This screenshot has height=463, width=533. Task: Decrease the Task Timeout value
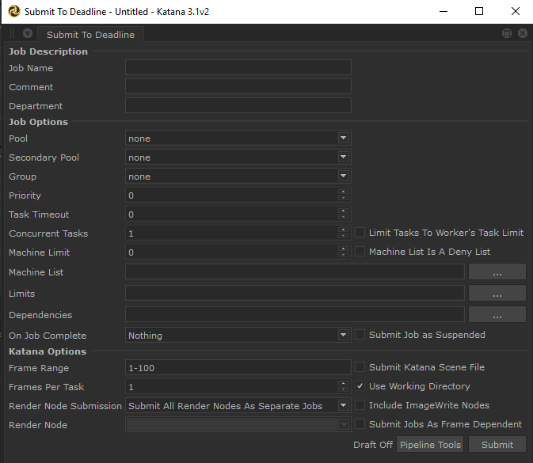pyautogui.click(x=344, y=217)
